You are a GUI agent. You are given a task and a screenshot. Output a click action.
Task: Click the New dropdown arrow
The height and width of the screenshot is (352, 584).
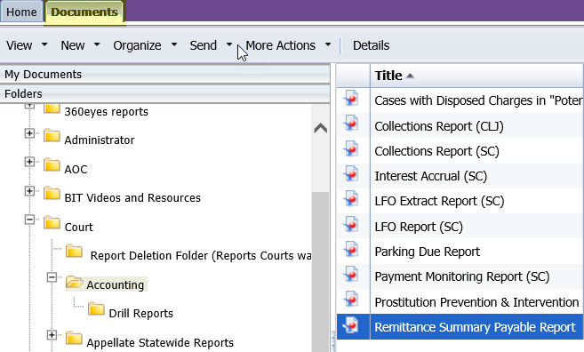(97, 44)
